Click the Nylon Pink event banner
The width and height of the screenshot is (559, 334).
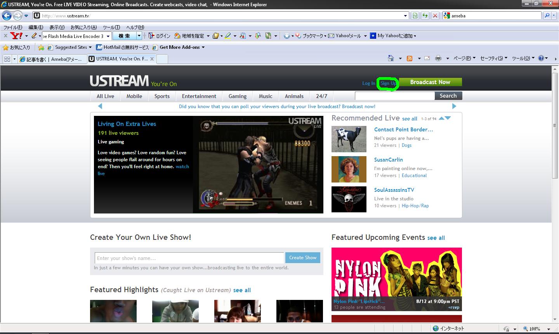(397, 279)
